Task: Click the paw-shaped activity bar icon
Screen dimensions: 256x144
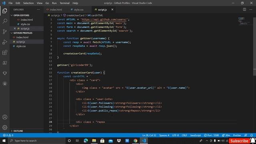Action: pos(5,84)
